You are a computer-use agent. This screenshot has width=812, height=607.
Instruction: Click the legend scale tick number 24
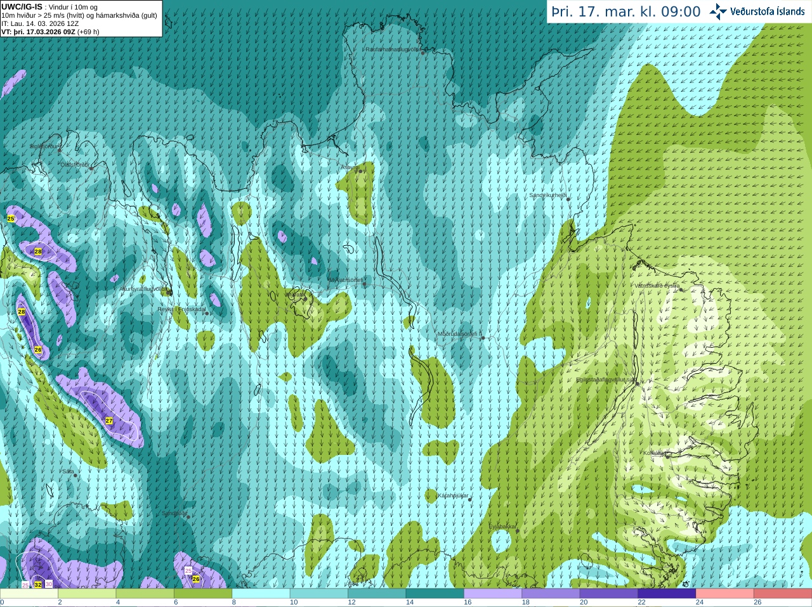(700, 603)
